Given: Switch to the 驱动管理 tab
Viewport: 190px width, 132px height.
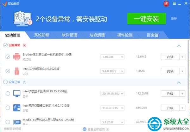Looking at the screenshot, I should click(13, 35).
